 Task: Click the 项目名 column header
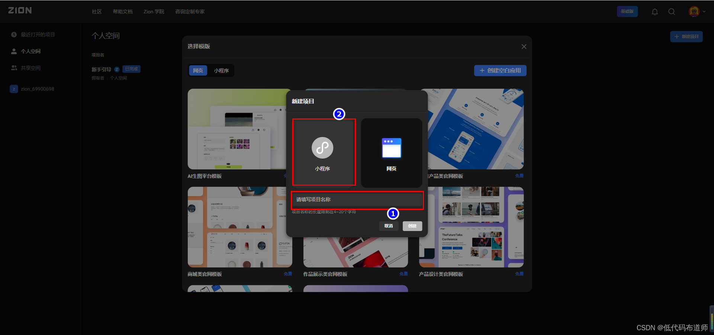(x=98, y=55)
